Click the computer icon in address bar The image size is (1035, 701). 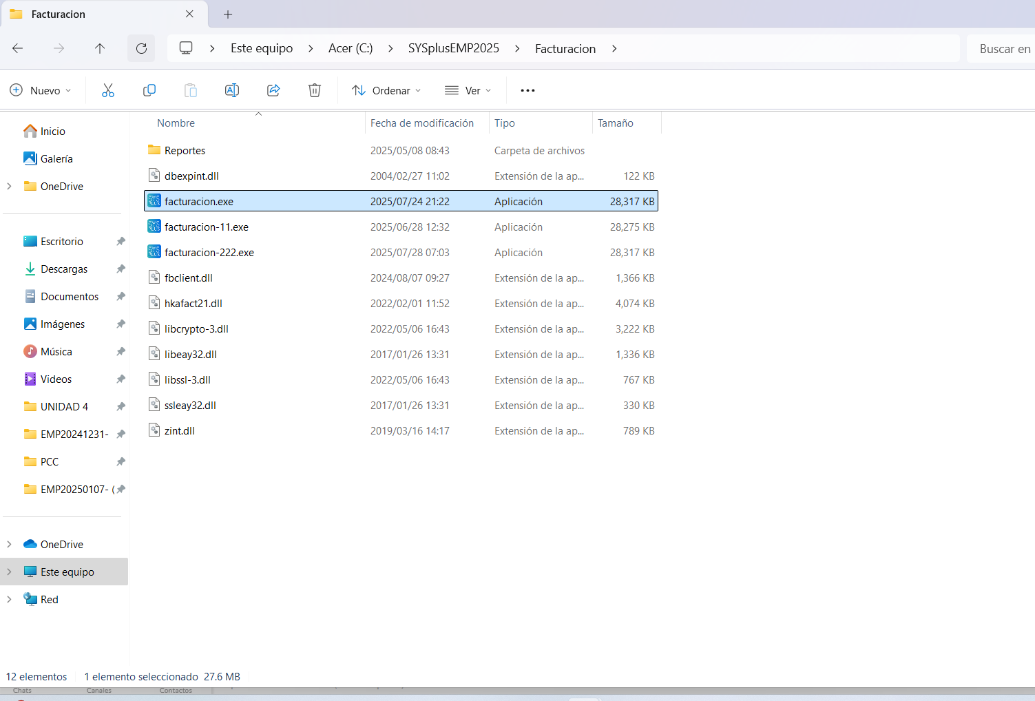(186, 48)
